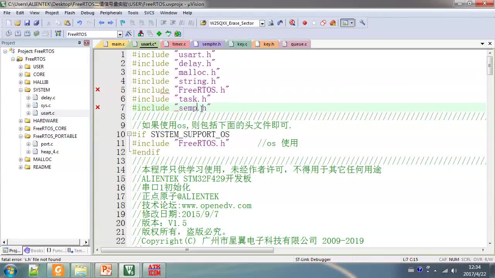The image size is (495, 278).
Task: Translate the current file icon
Action: (9, 34)
